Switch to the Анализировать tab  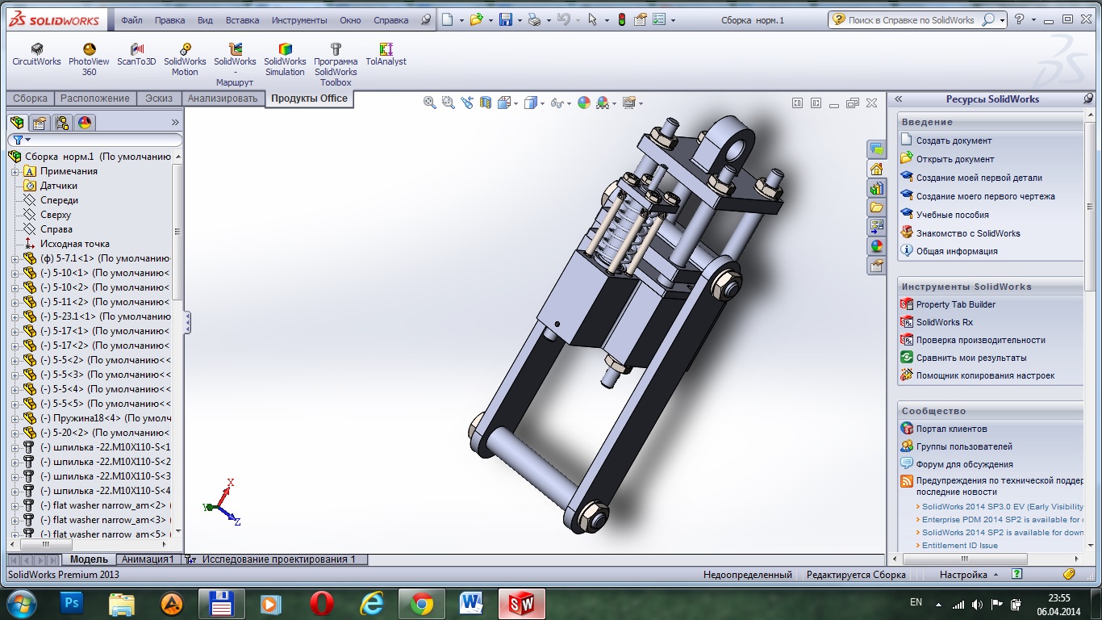click(223, 98)
